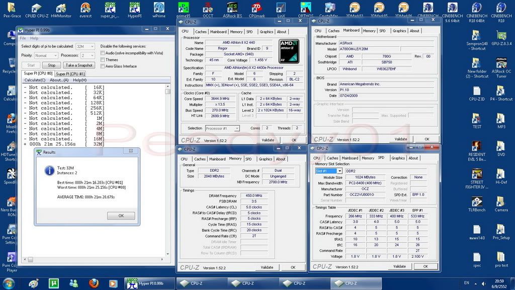Launch CPUmark from the desktop
Image resolution: width=515 pixels, height=290 pixels.
click(x=256, y=10)
